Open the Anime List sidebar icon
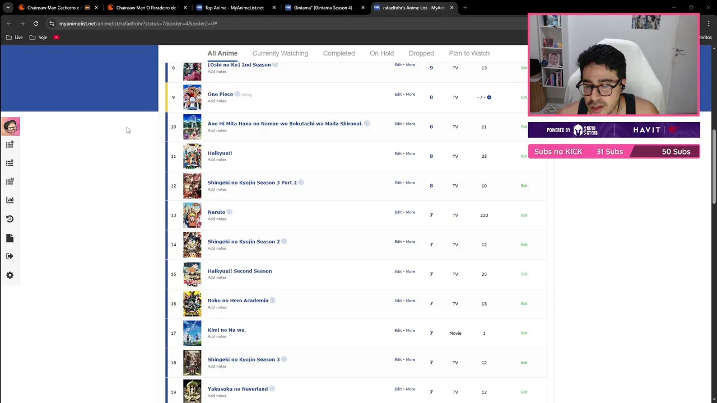The height and width of the screenshot is (403, 717). [x=10, y=163]
